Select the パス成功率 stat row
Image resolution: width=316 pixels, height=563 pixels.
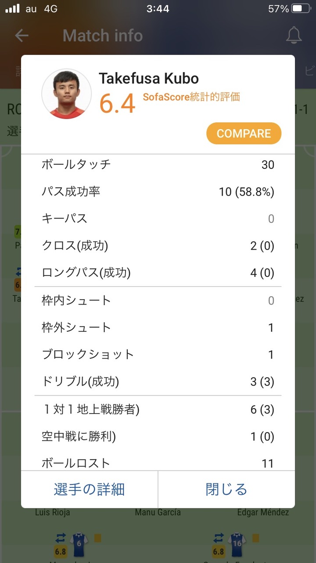pos(158,192)
